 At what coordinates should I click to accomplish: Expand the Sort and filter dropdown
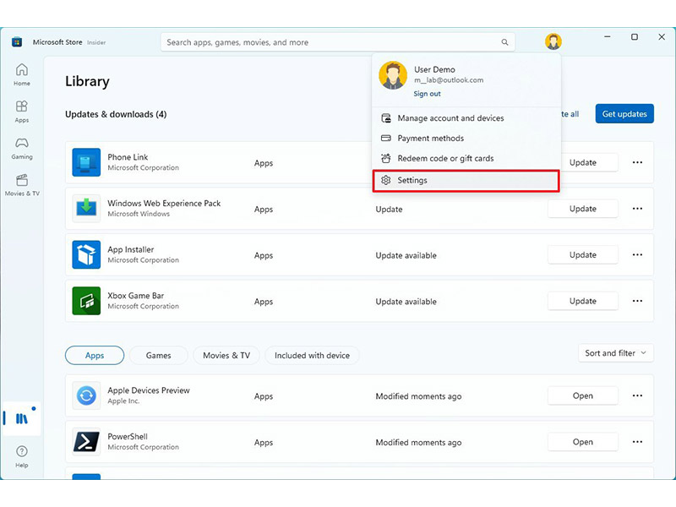tap(616, 353)
